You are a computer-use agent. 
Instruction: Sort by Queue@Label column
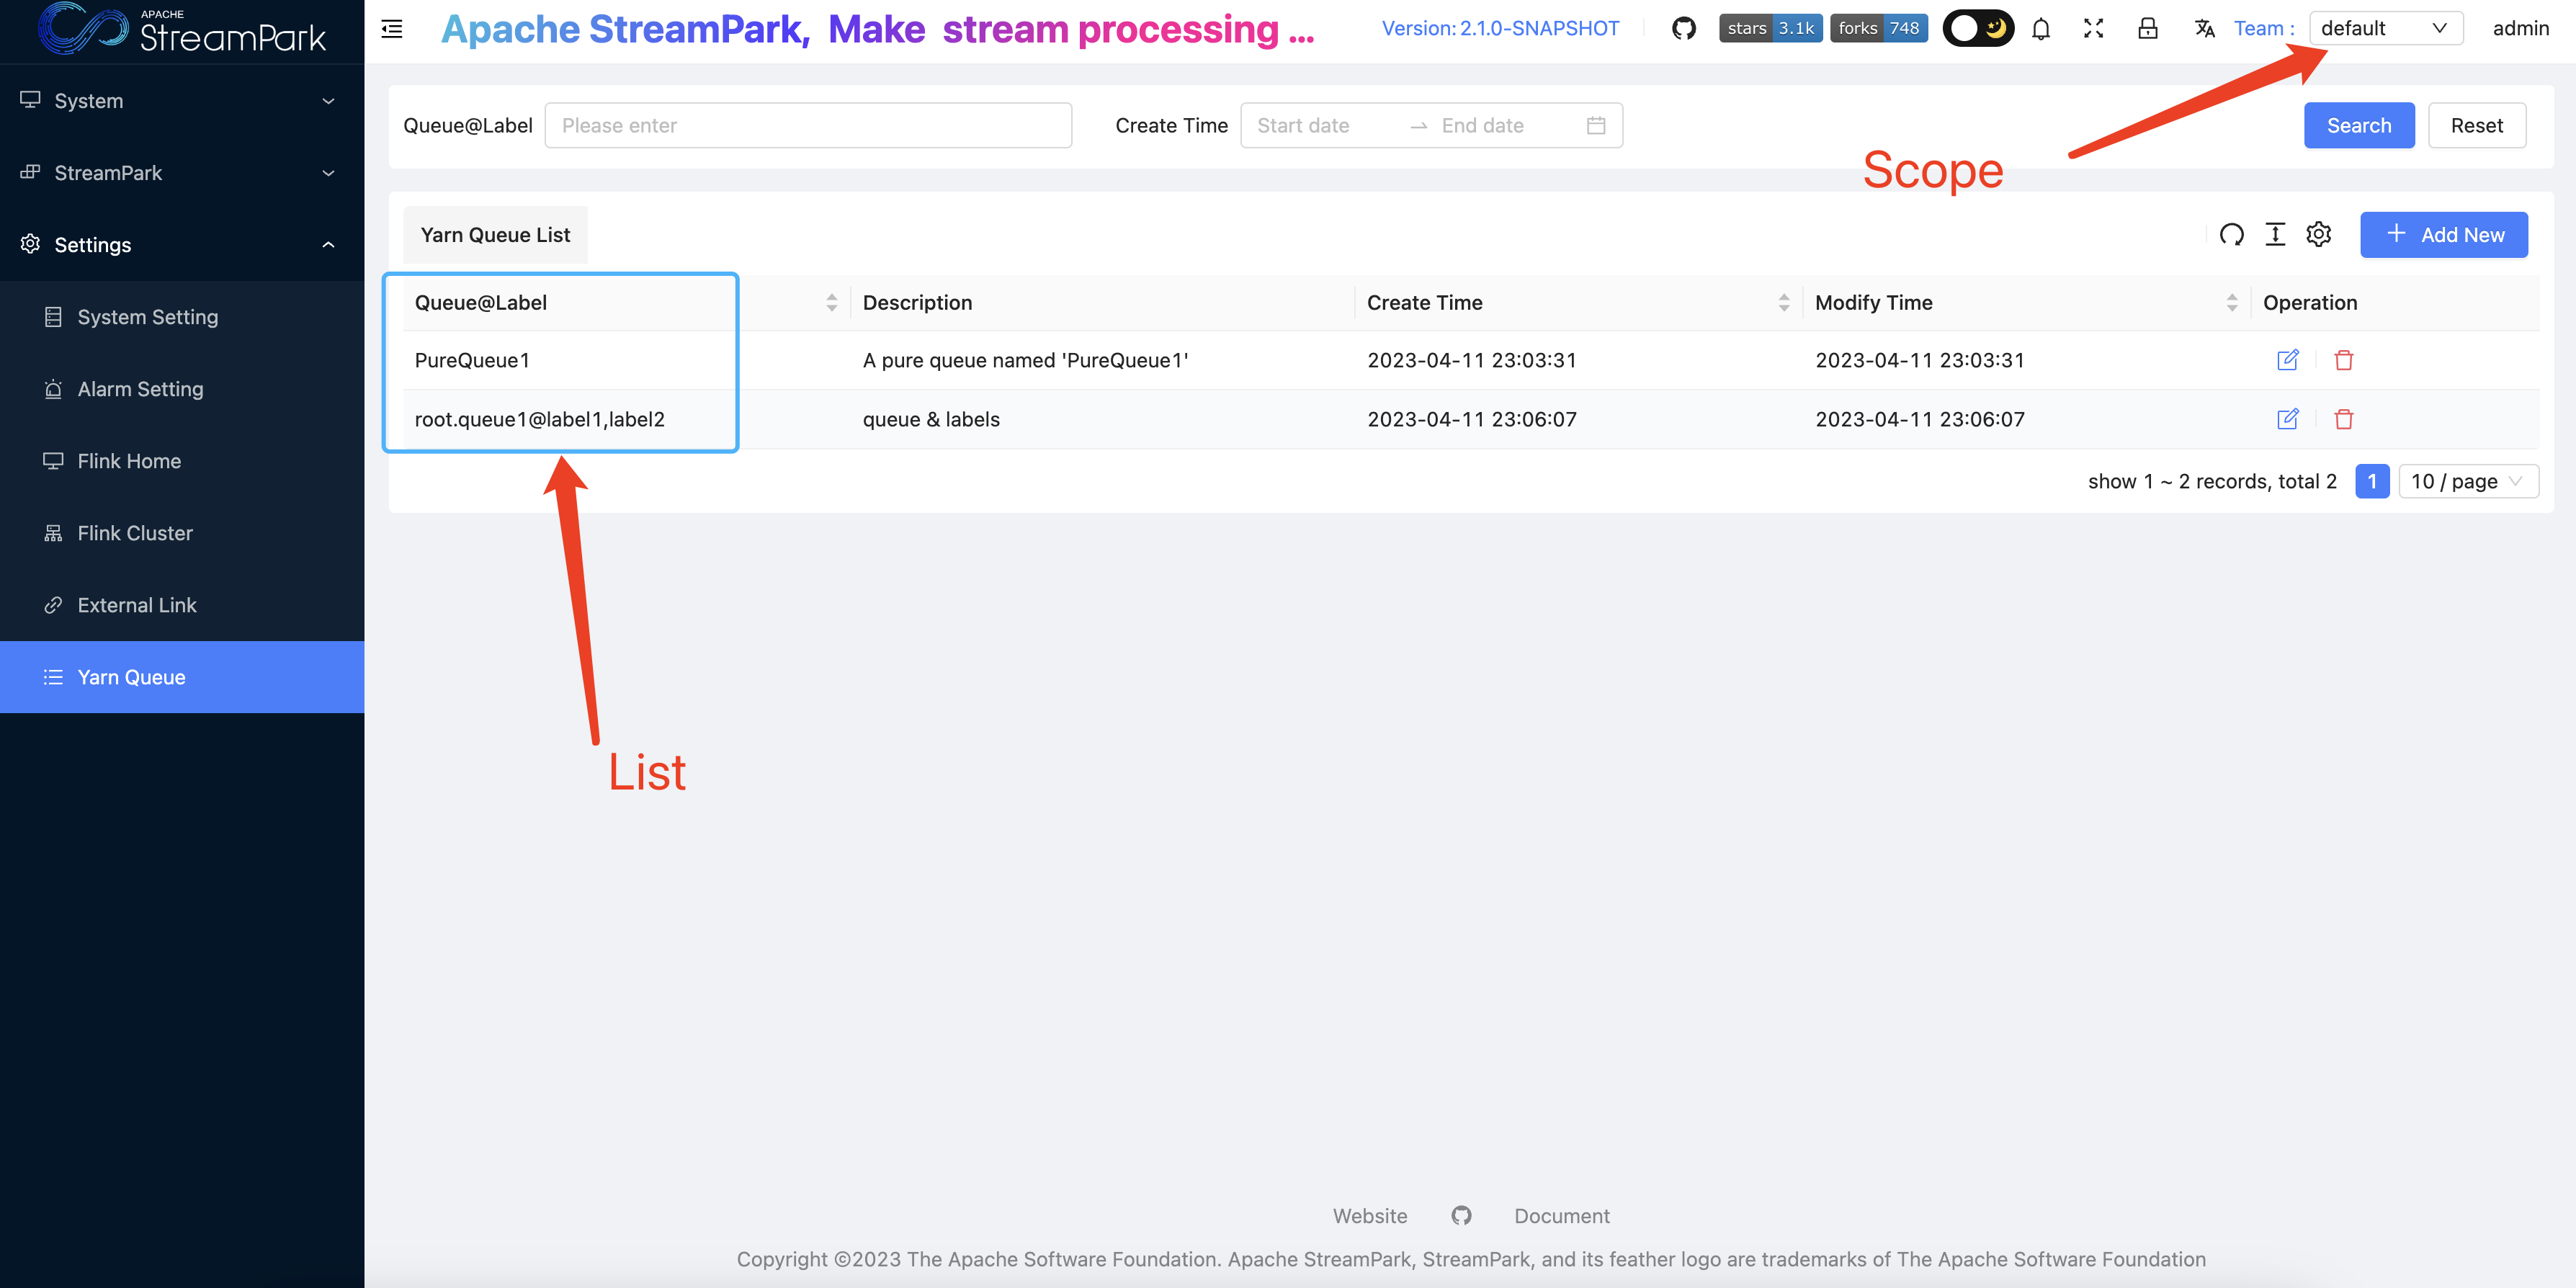click(831, 303)
